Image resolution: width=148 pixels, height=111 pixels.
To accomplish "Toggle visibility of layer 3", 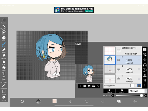I will (x=118, y=60).
